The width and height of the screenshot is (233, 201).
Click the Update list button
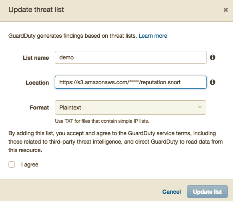(x=207, y=192)
